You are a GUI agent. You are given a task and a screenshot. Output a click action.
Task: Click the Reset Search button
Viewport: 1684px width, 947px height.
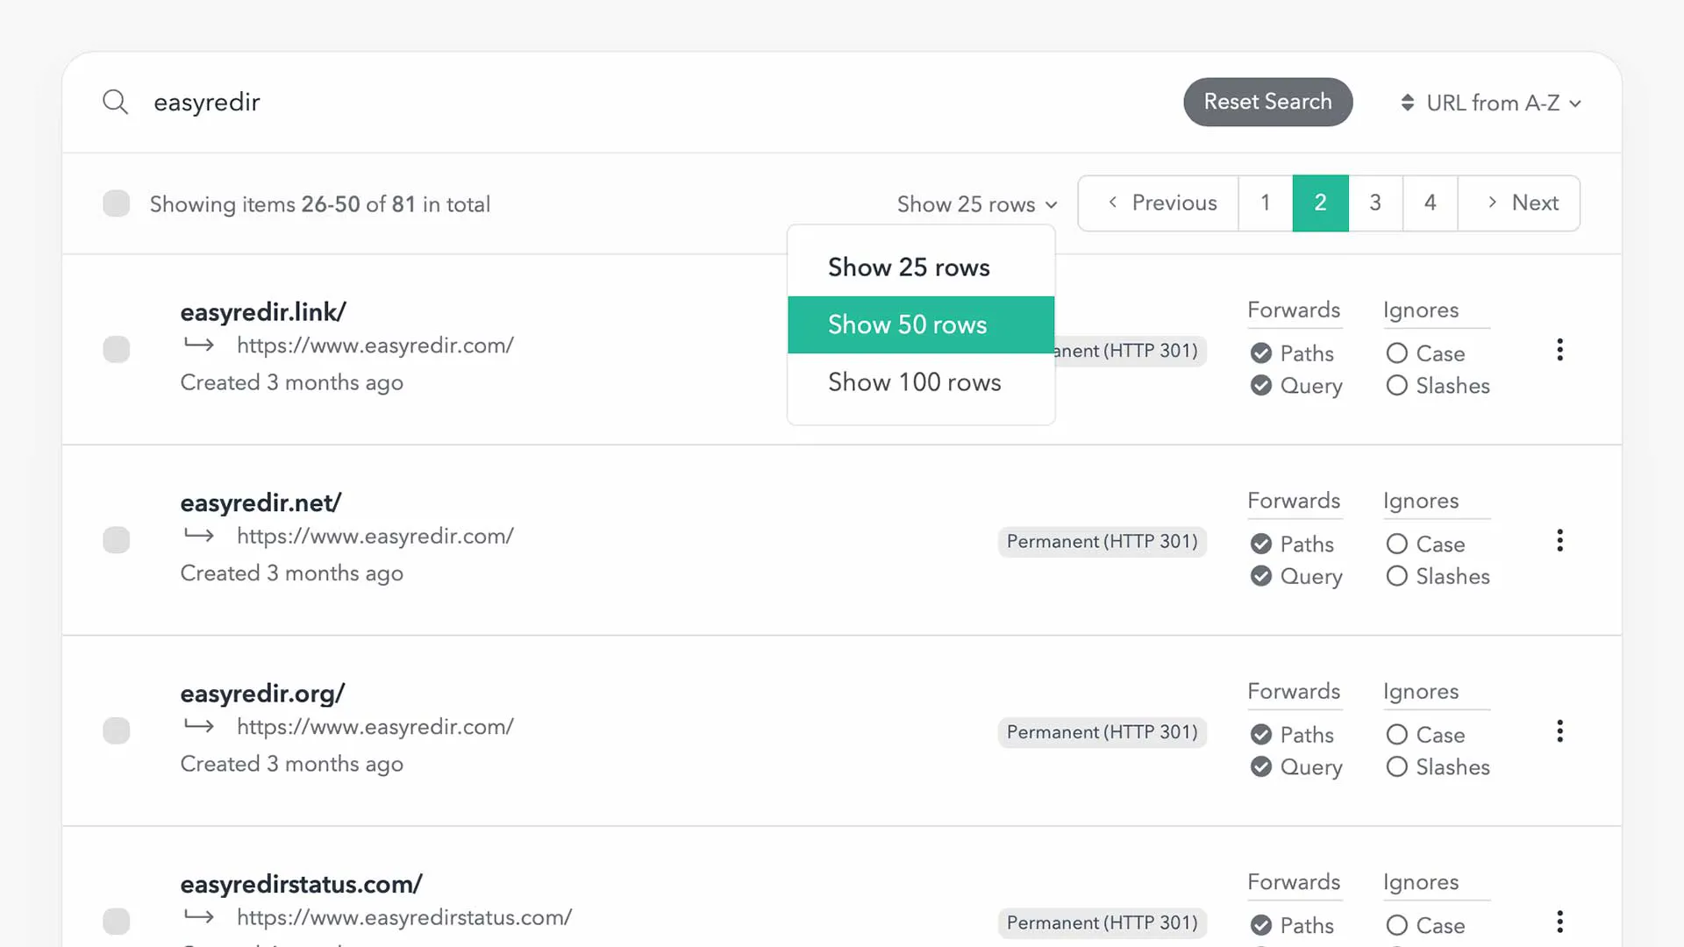click(1267, 102)
